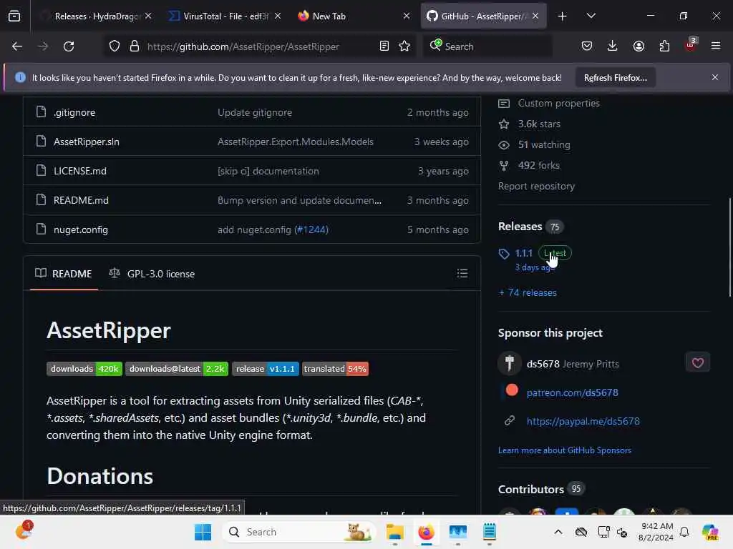Show hidden system tray icons
The image size is (733, 549).
558,532
